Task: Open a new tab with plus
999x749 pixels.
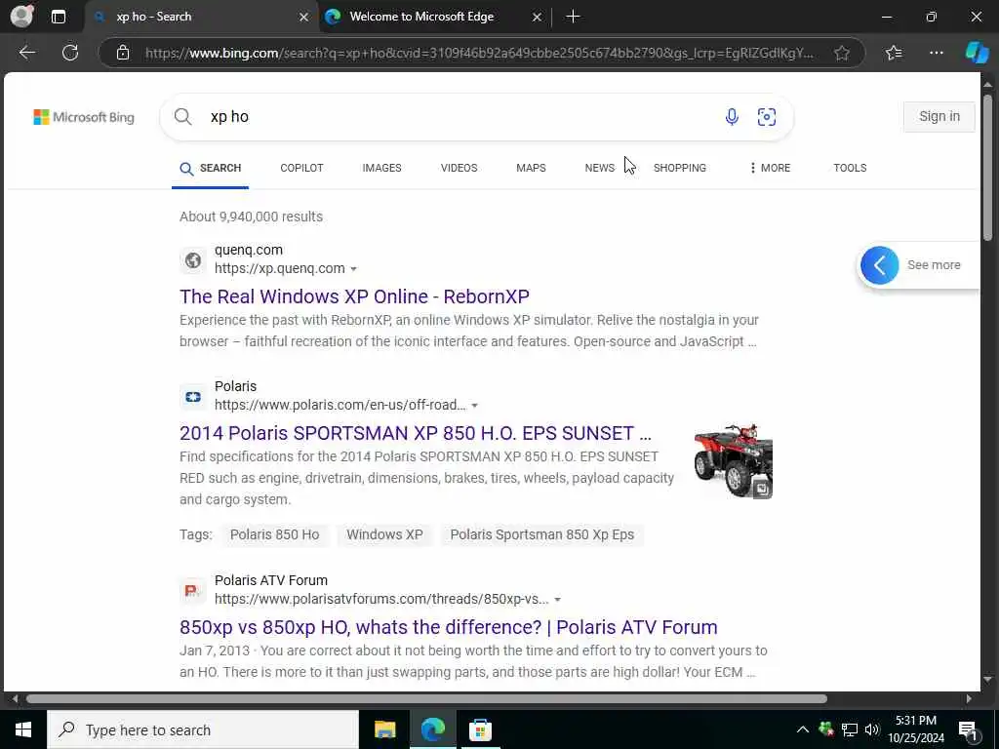Action: [573, 17]
